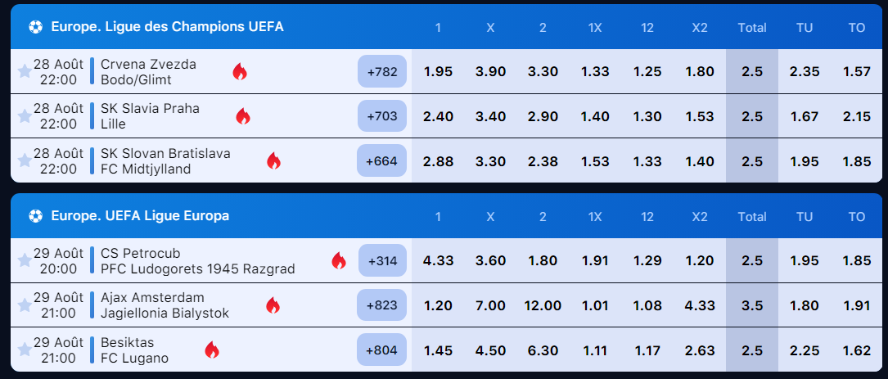Open +703 additional bets for Slavia Praha
Screen dimensions: 888x379
click(382, 116)
